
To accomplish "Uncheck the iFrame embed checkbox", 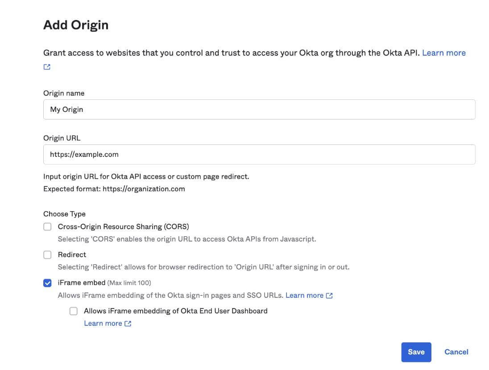I will click(47, 283).
